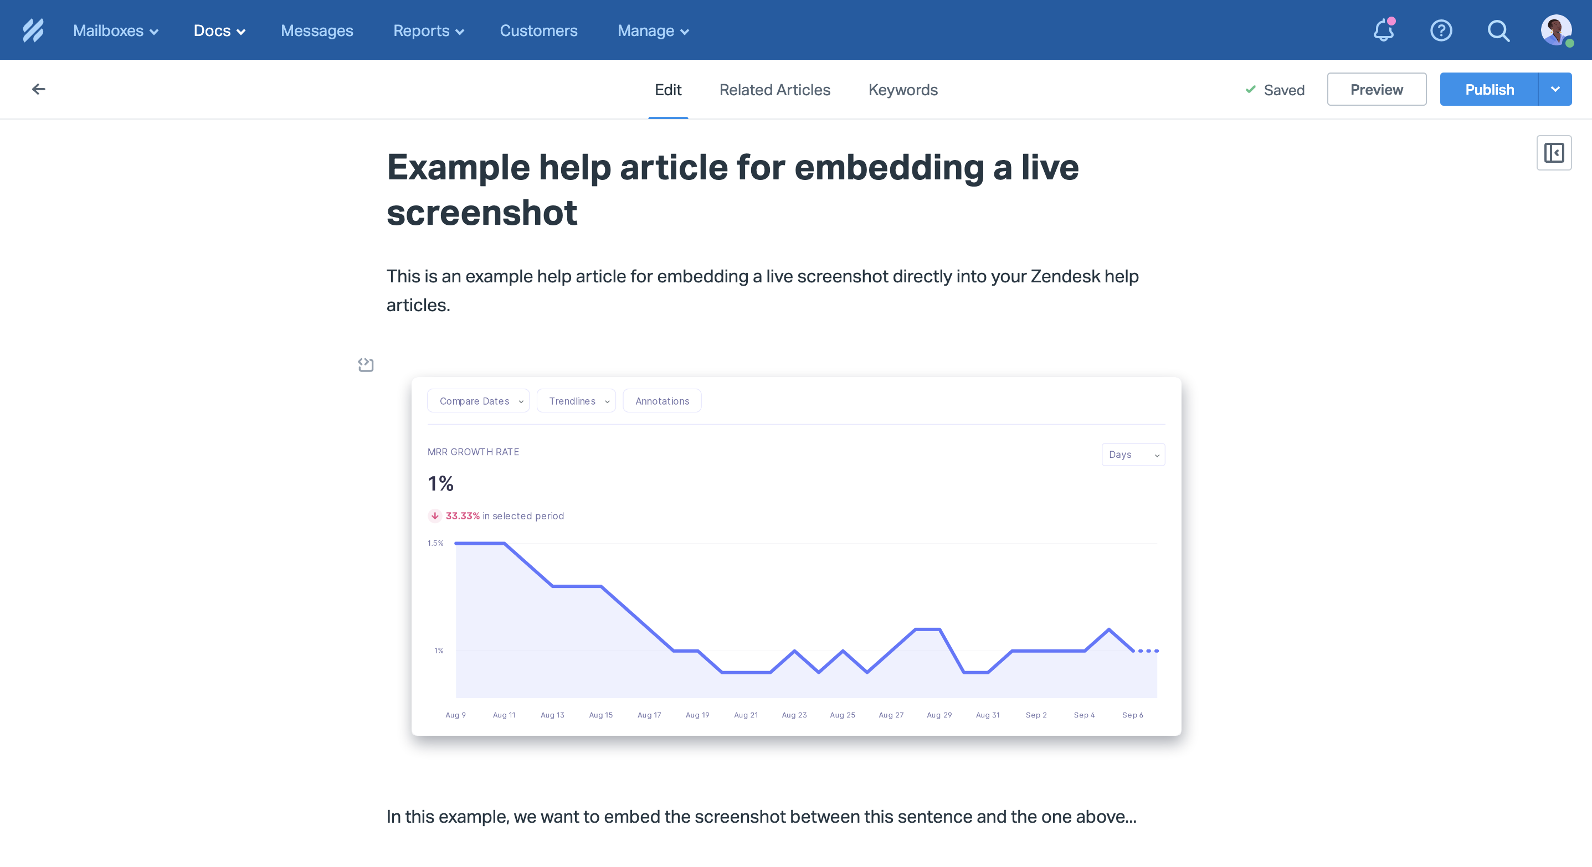Collapse the side panel using the panel icon

pyautogui.click(x=1554, y=152)
